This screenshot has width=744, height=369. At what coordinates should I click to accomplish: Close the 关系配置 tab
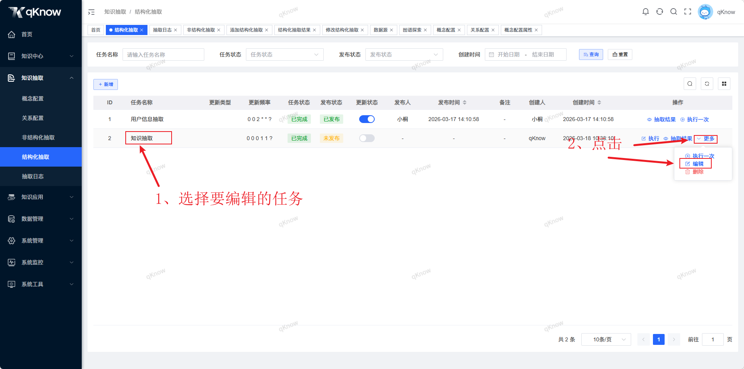pos(493,30)
